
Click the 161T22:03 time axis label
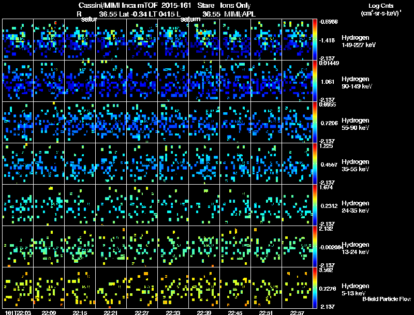(x=18, y=312)
